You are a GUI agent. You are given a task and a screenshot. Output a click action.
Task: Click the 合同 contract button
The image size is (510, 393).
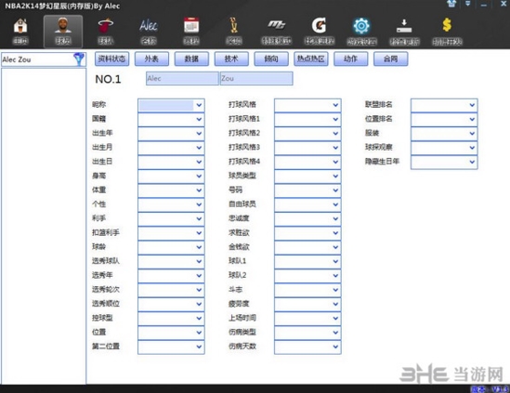coord(390,59)
